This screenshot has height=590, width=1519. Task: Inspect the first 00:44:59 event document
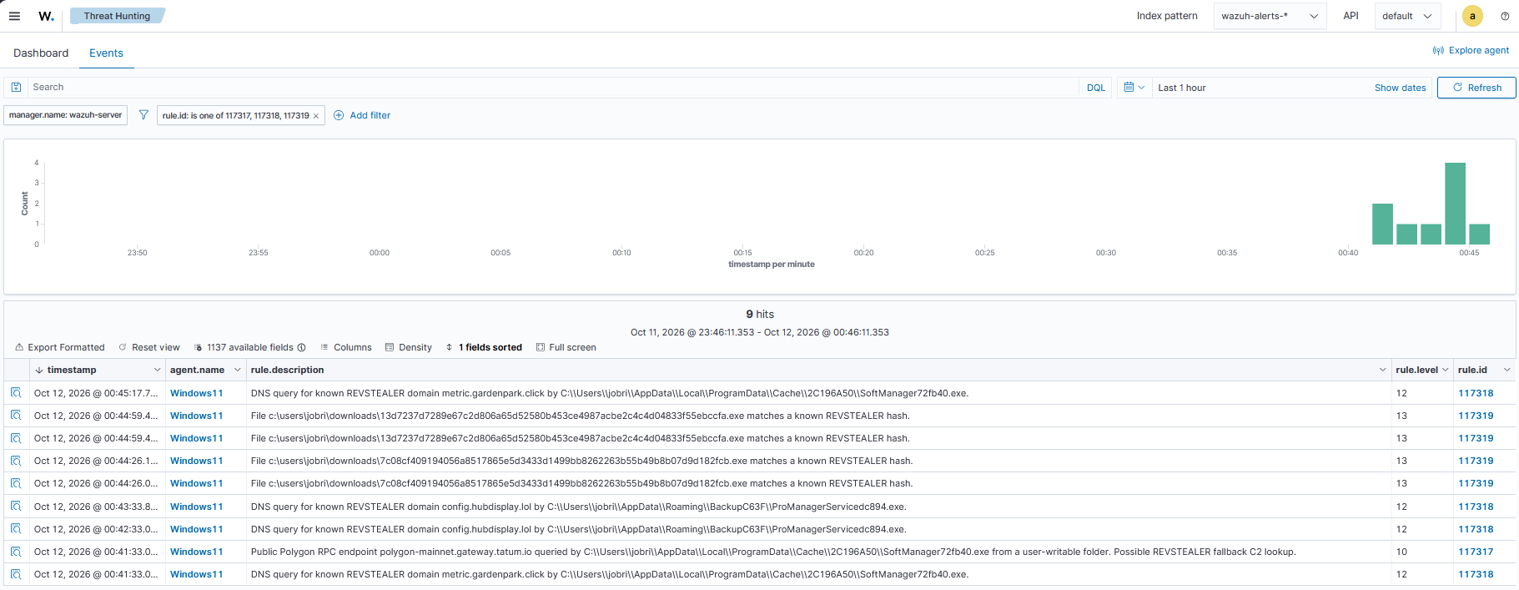(x=16, y=416)
